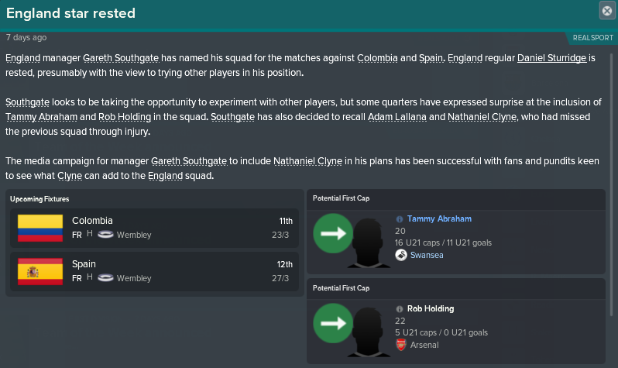
Task: Click the Wembley stadium icon for Spain fixture
Action: coord(105,278)
